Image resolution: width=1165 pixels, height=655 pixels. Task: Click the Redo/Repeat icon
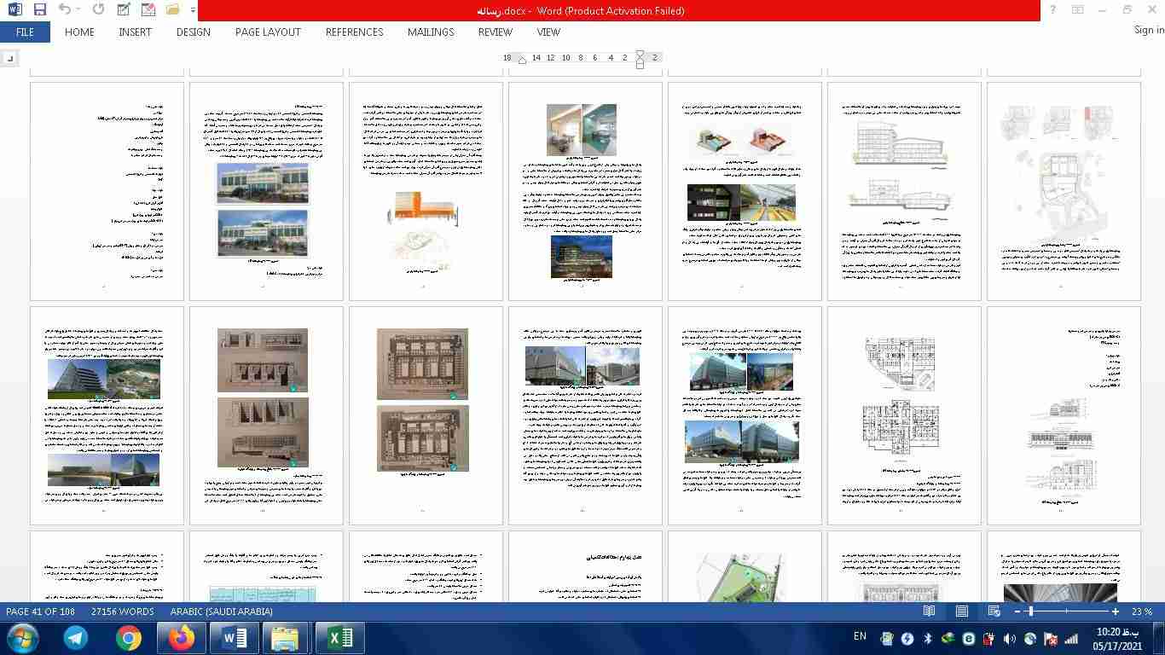(98, 10)
